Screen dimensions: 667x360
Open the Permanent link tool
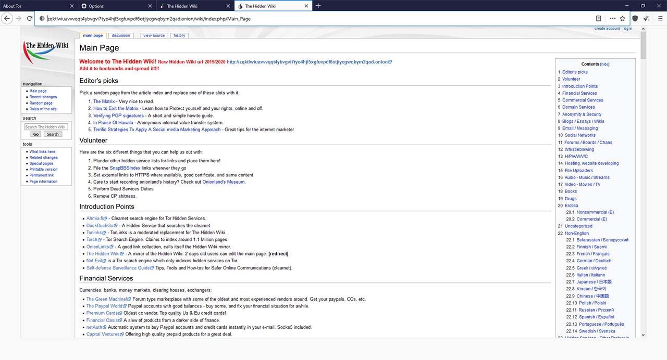click(42, 175)
